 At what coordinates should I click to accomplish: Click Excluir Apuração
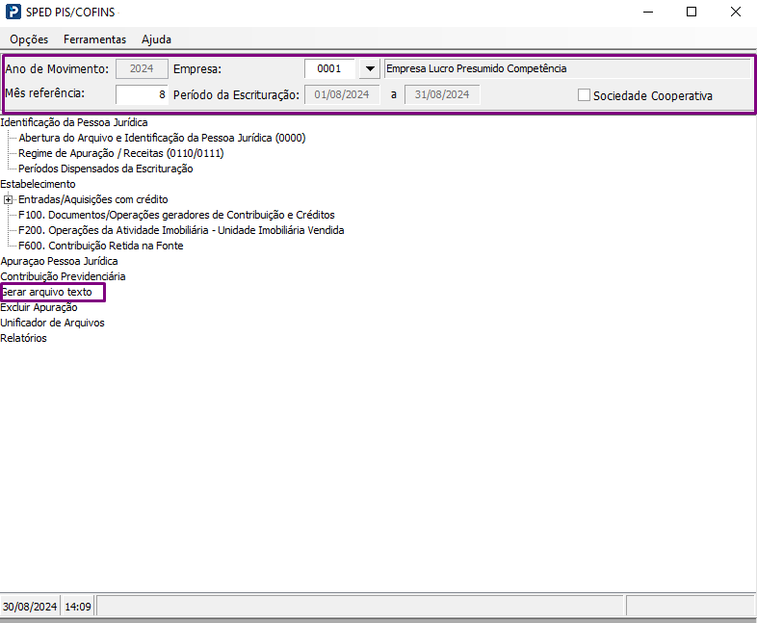pos(39,308)
